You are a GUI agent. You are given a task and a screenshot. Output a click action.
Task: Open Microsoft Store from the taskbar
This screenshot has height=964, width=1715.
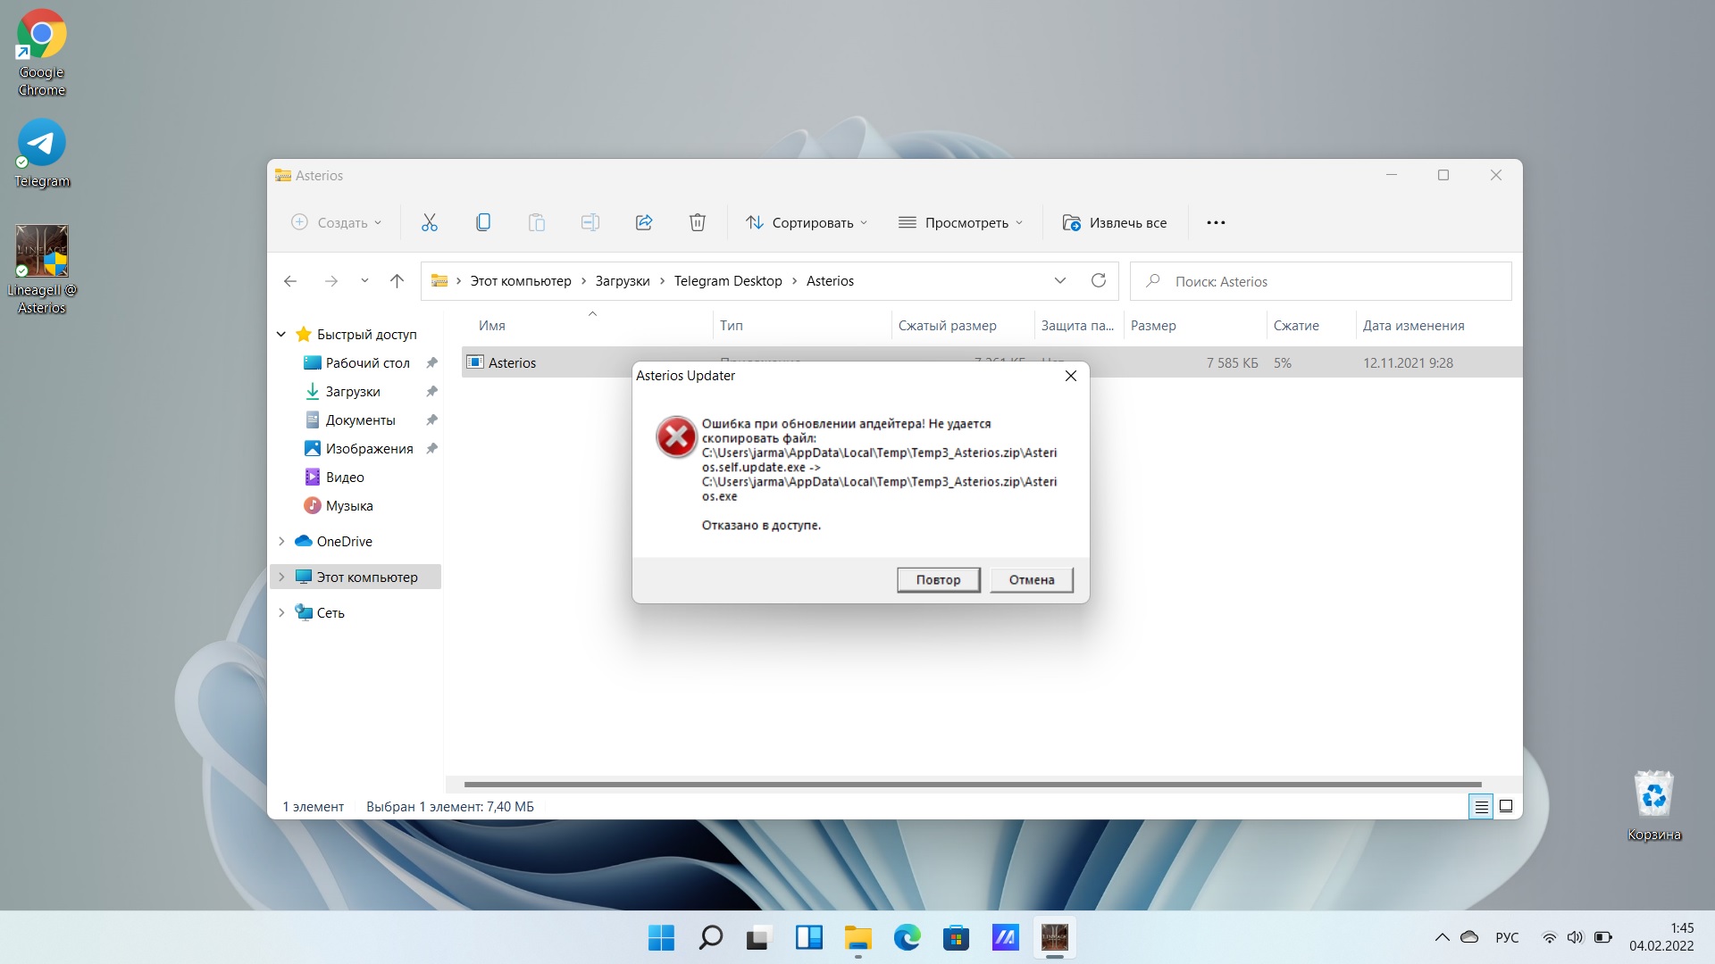pyautogui.click(x=956, y=937)
